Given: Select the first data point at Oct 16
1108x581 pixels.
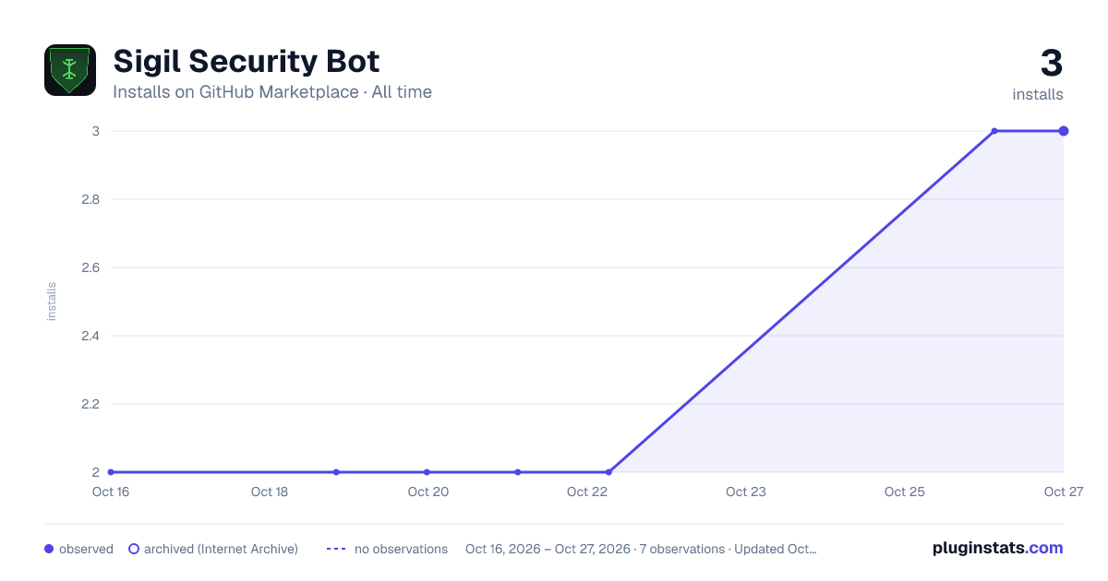Looking at the screenshot, I should point(111,472).
